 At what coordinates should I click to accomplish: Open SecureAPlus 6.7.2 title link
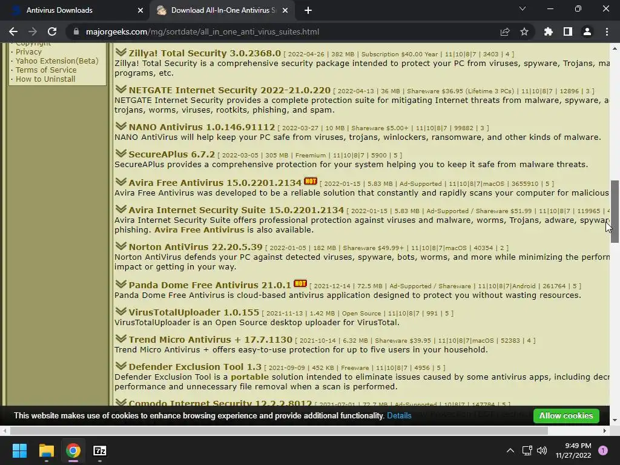tap(171, 154)
